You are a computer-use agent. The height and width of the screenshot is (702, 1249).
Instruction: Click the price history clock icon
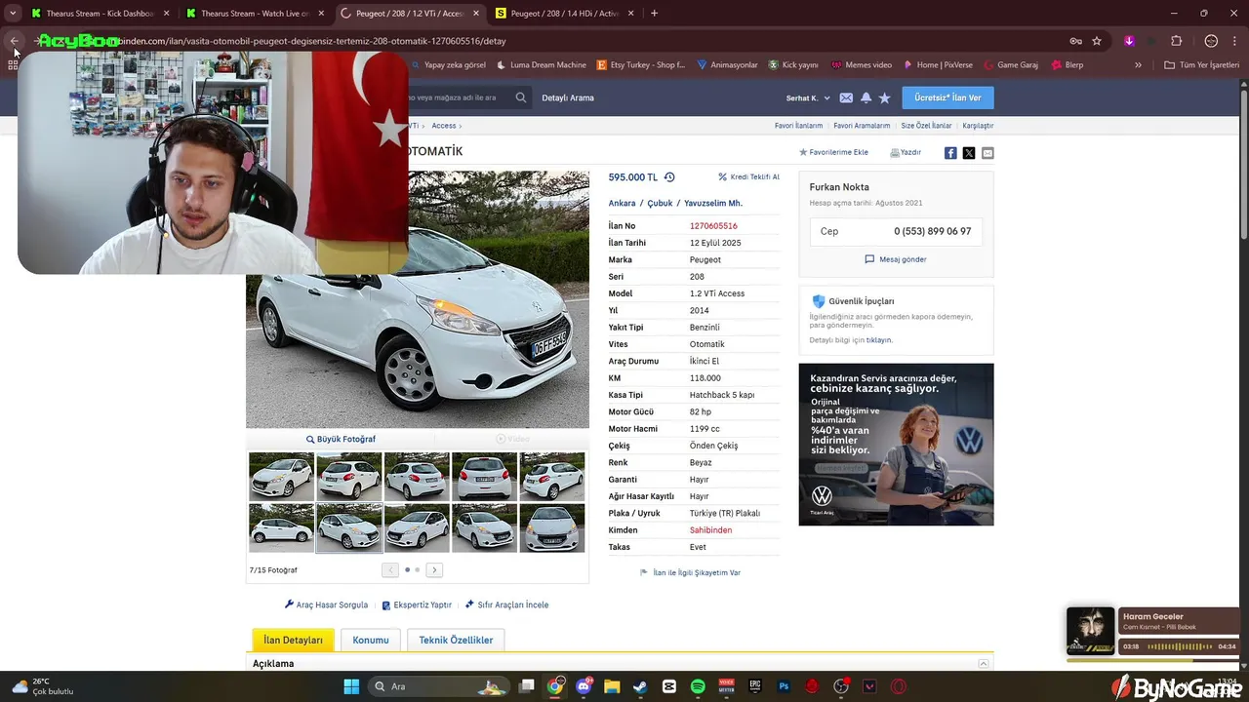[669, 177]
